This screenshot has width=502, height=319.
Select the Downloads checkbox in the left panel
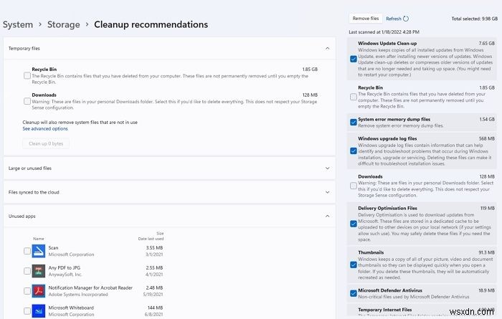point(27,101)
